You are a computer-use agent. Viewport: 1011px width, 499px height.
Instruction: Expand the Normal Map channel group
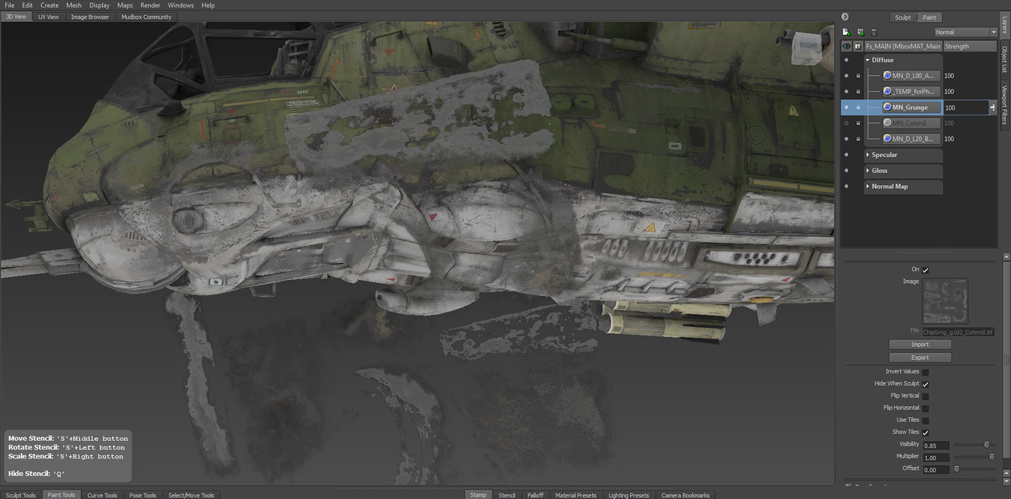[868, 186]
